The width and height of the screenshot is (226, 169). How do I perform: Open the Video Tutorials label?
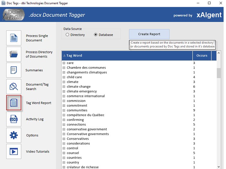coord(38,152)
